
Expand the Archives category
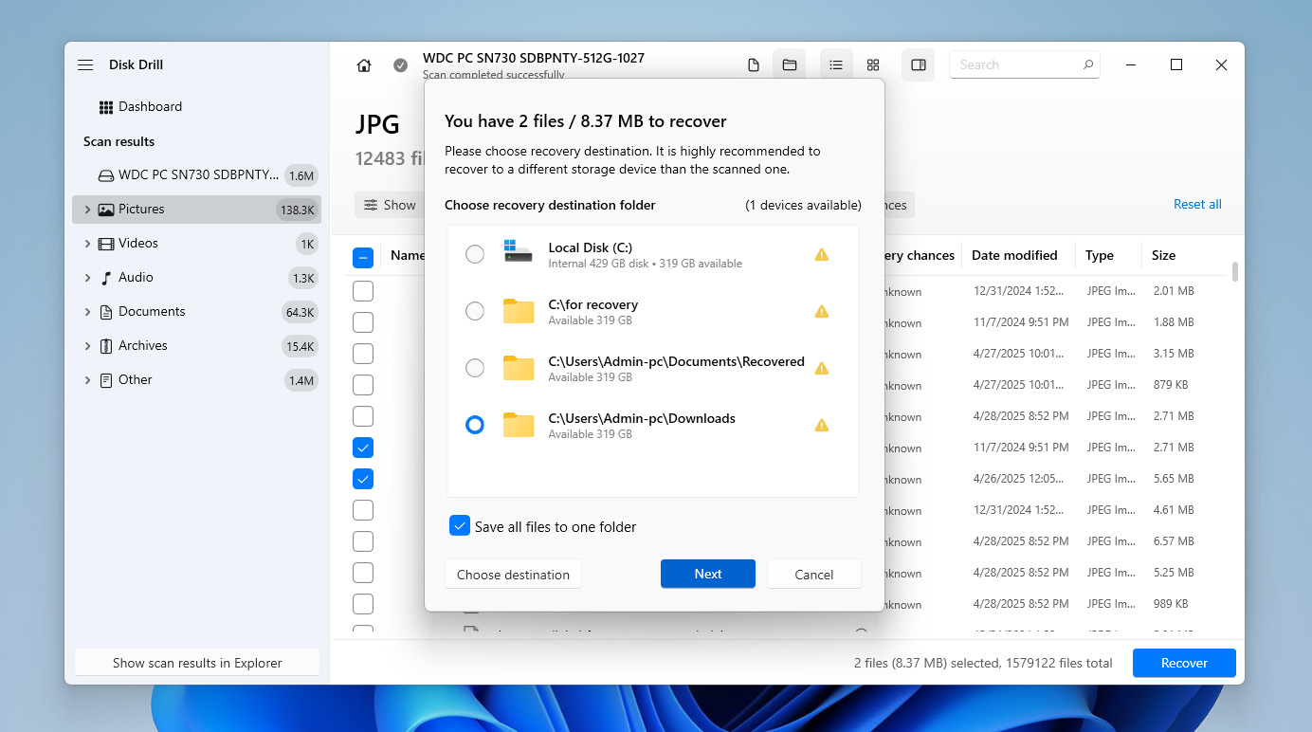coord(87,346)
